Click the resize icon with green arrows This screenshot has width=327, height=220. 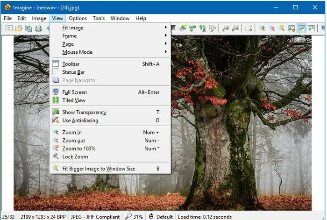192,28
